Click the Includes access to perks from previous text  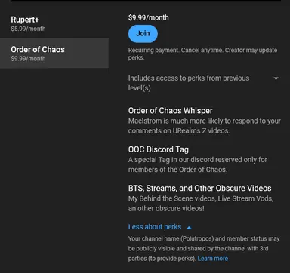tap(189, 83)
